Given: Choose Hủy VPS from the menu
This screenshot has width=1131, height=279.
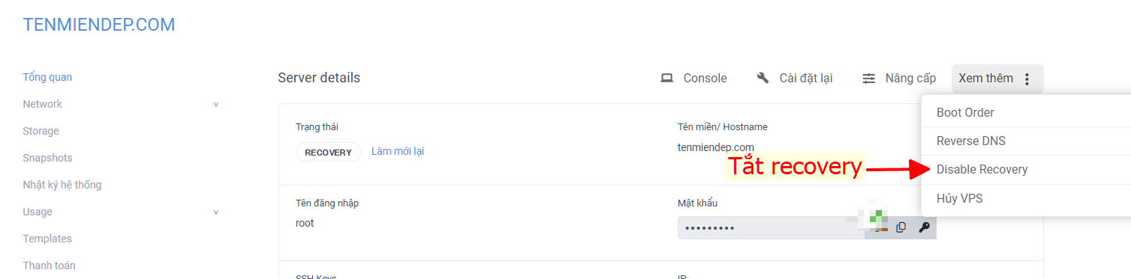Looking at the screenshot, I should [x=1026, y=198].
